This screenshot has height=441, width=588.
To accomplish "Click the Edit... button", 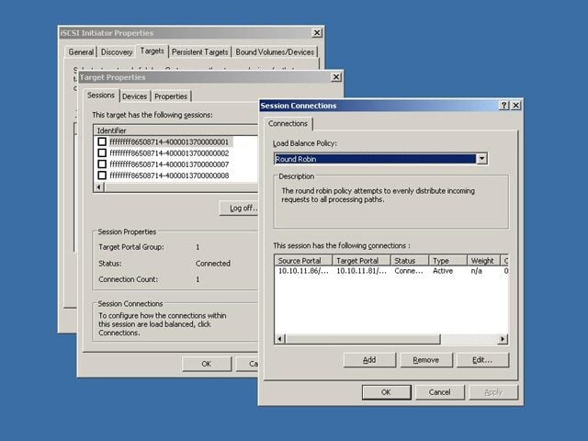I will pos(482,360).
